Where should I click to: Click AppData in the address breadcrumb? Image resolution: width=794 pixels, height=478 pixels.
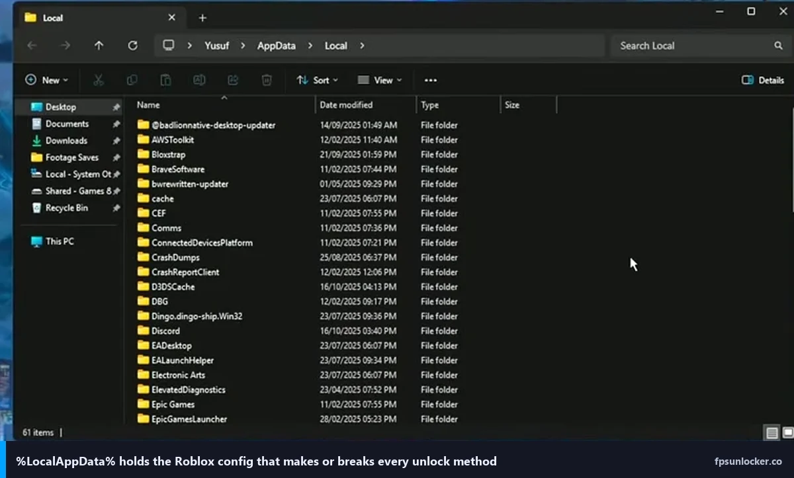[x=277, y=46]
